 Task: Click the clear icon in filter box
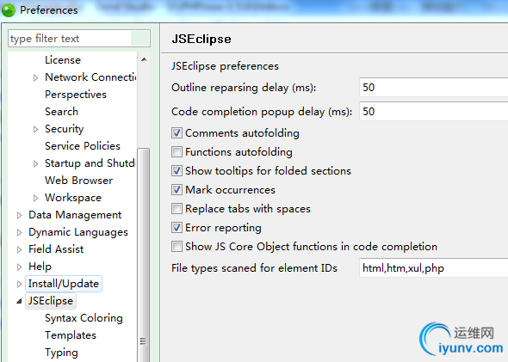click(x=140, y=39)
